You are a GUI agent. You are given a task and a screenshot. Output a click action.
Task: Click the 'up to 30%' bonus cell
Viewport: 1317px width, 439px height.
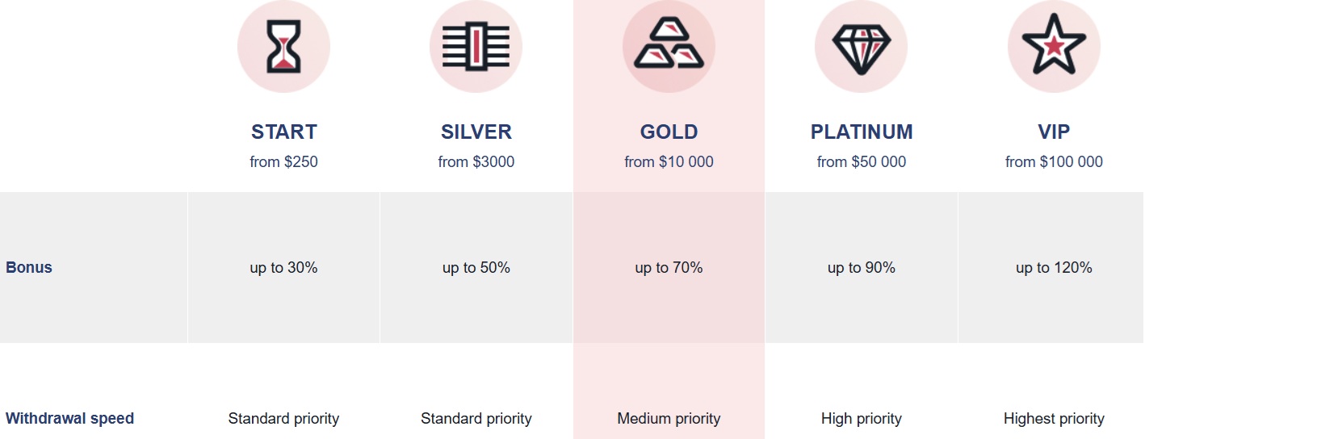(x=283, y=267)
